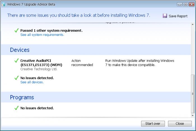Image resolution: width=196 pixels, height=131 pixels.
Task: Open the See all system requirements link
Action: 42,35
